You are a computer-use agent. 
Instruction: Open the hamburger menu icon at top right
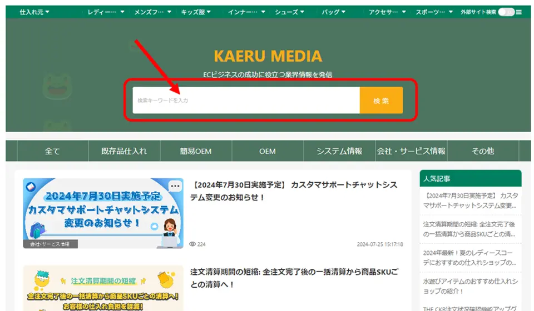pyautogui.click(x=518, y=12)
